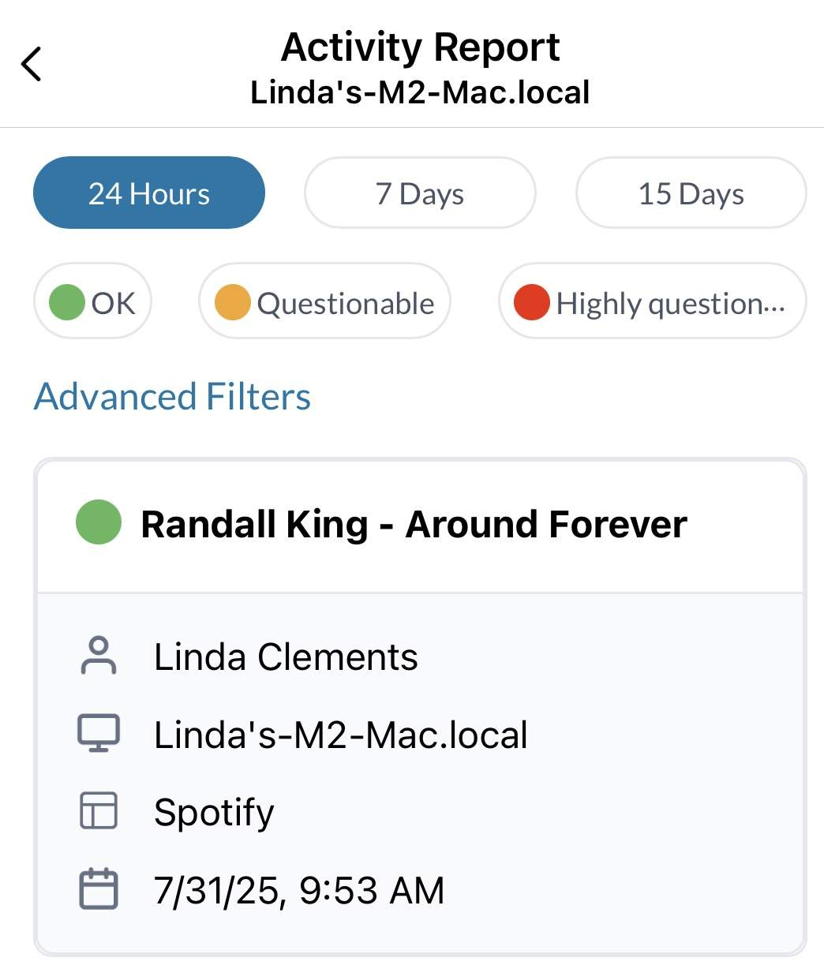Switch to the 7 Days range

(420, 193)
